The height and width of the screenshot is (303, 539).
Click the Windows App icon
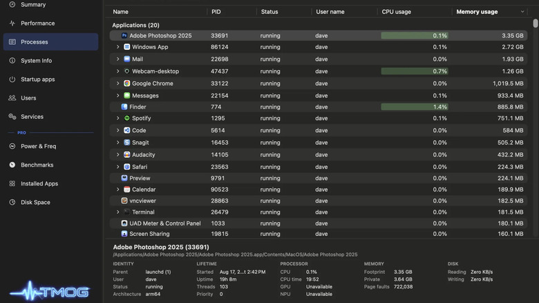[127, 47]
